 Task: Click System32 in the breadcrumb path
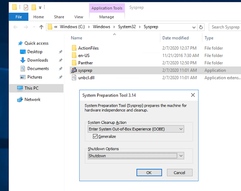pyautogui.click(x=127, y=27)
